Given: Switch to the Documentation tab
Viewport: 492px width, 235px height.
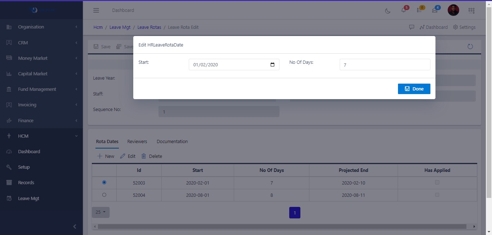Looking at the screenshot, I should 172,142.
